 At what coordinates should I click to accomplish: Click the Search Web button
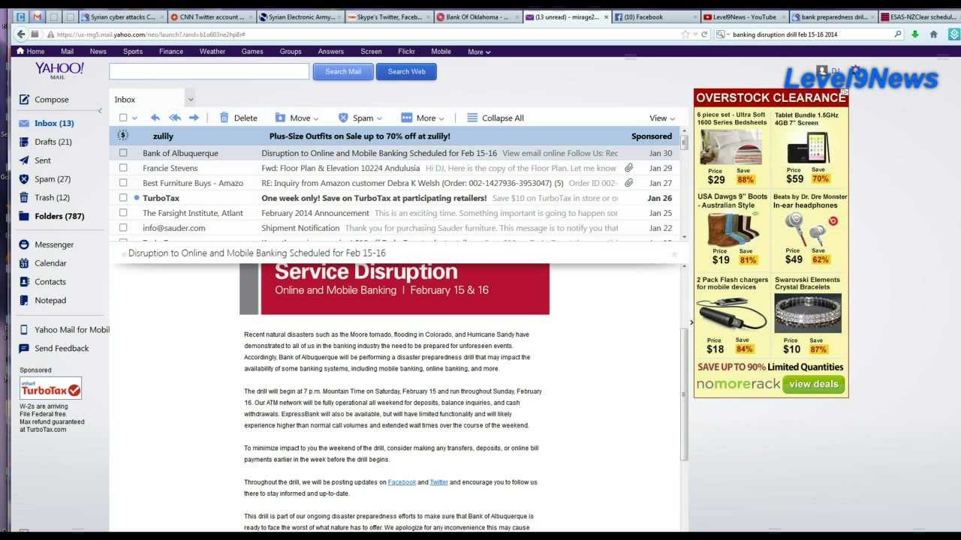pyautogui.click(x=406, y=71)
